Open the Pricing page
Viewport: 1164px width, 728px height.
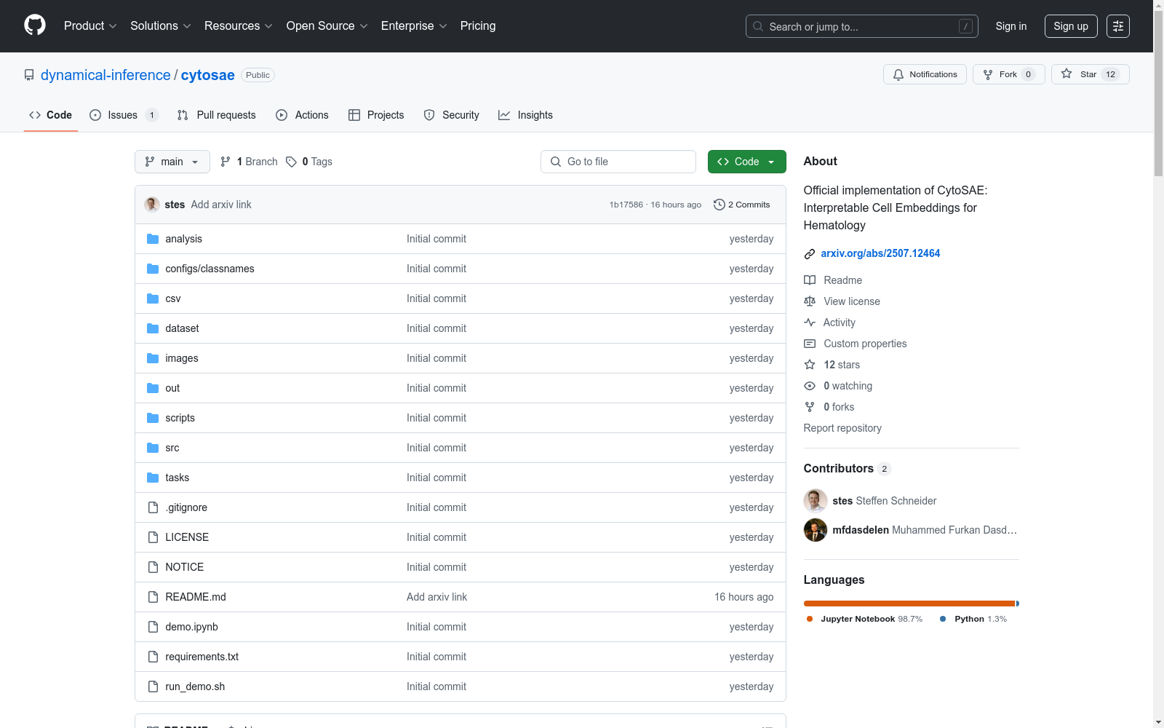tap(478, 26)
